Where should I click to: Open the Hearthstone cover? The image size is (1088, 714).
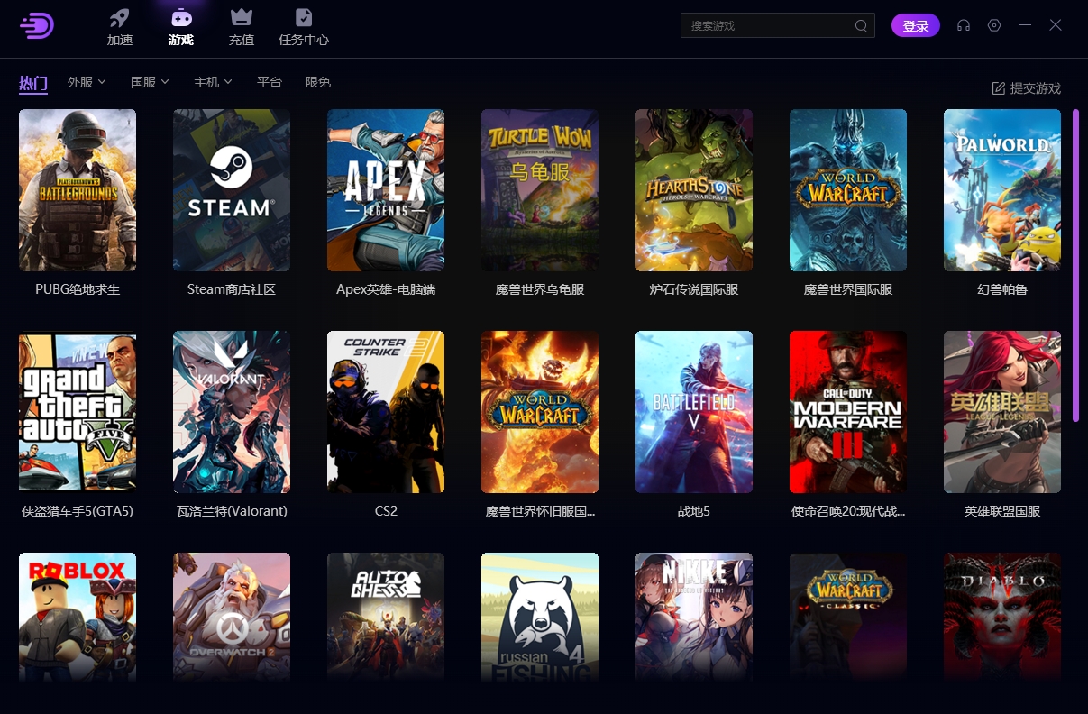[x=694, y=190]
